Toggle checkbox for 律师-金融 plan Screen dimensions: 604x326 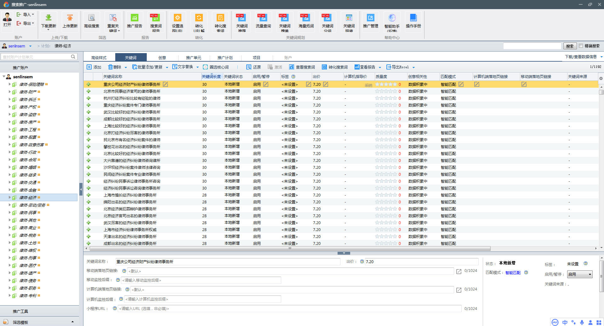(x=14, y=190)
